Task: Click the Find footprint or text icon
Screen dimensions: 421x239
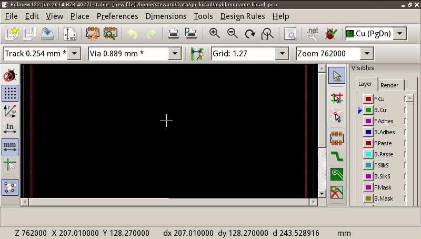Action: click(290, 34)
